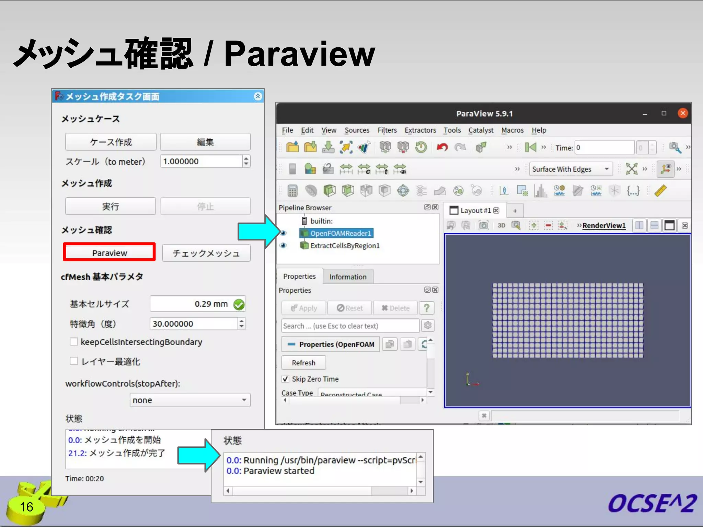This screenshot has height=527, width=703.
Task: Click the Python braces {...} icon
Action: pyautogui.click(x=633, y=190)
